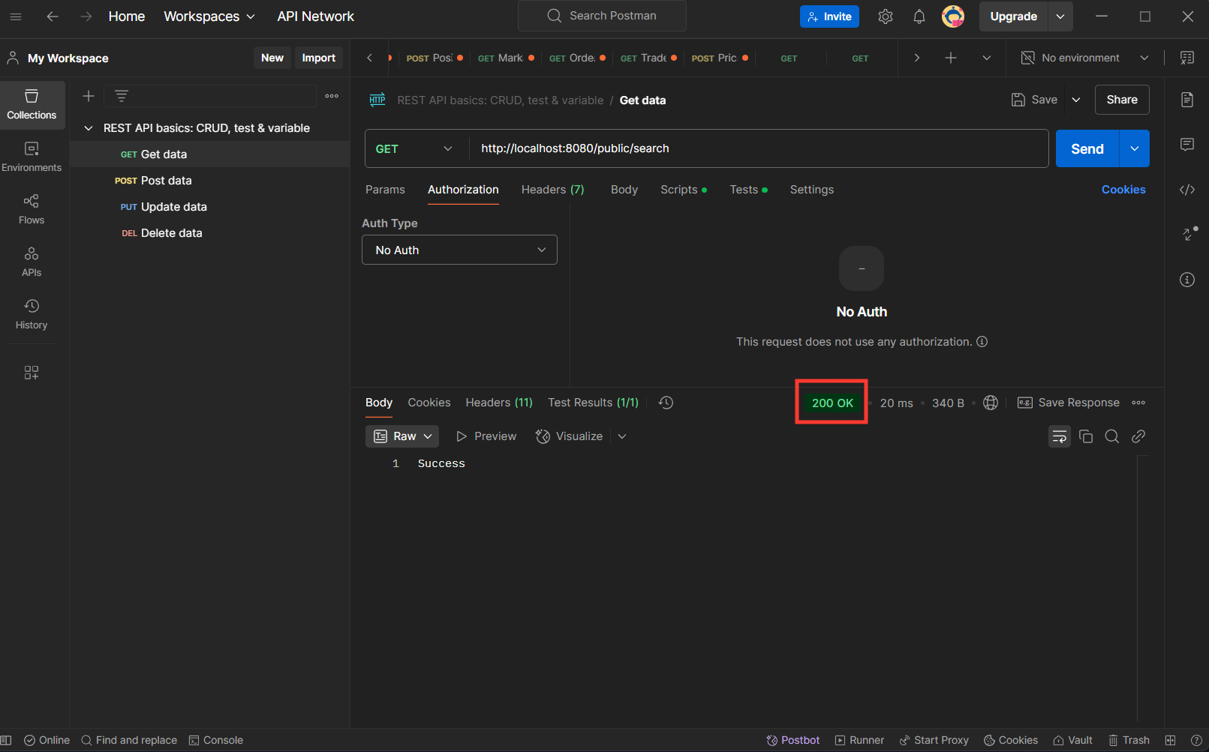1209x752 pixels.
Task: Expand the Send button dropdown arrow
Action: click(1135, 148)
